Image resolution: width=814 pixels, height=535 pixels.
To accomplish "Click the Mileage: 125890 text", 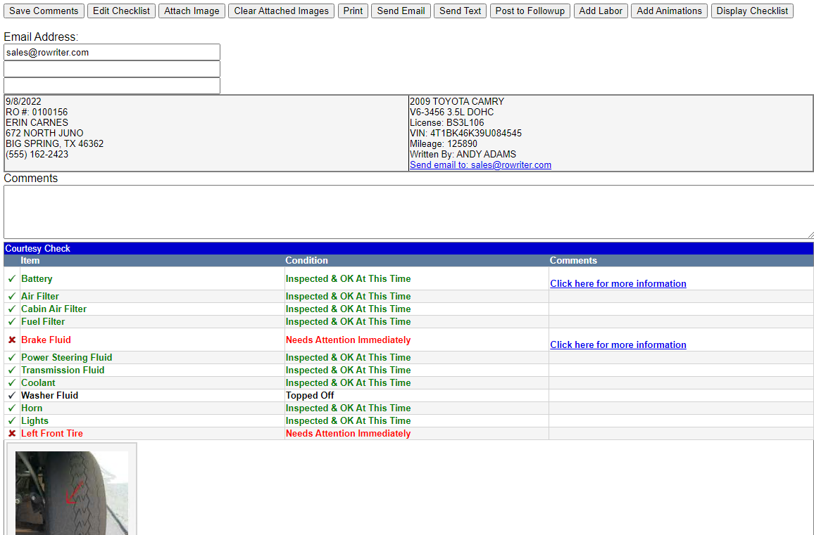I will (x=444, y=143).
